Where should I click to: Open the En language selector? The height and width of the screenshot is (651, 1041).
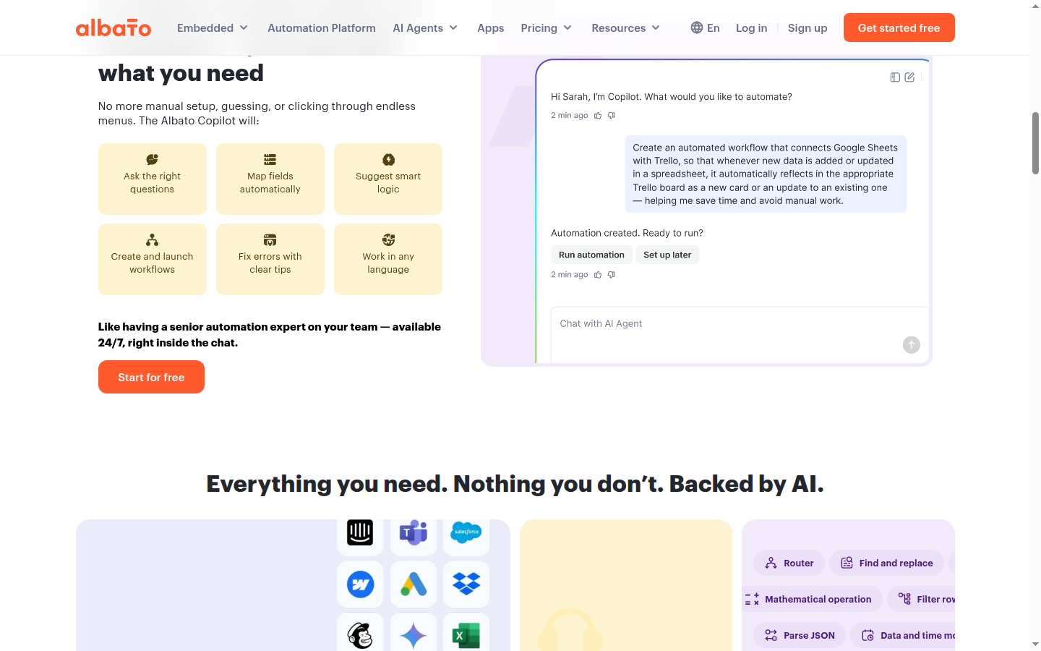[x=706, y=27]
